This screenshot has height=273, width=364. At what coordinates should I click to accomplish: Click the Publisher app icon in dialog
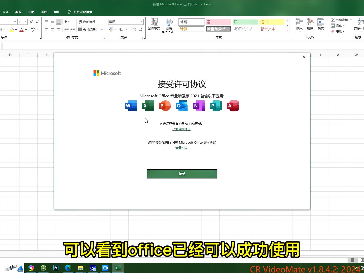[x=216, y=106]
